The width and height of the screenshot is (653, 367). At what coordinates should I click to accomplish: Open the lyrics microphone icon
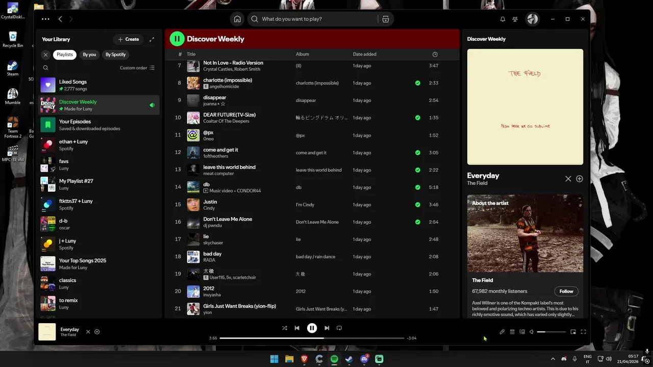pyautogui.click(x=502, y=332)
